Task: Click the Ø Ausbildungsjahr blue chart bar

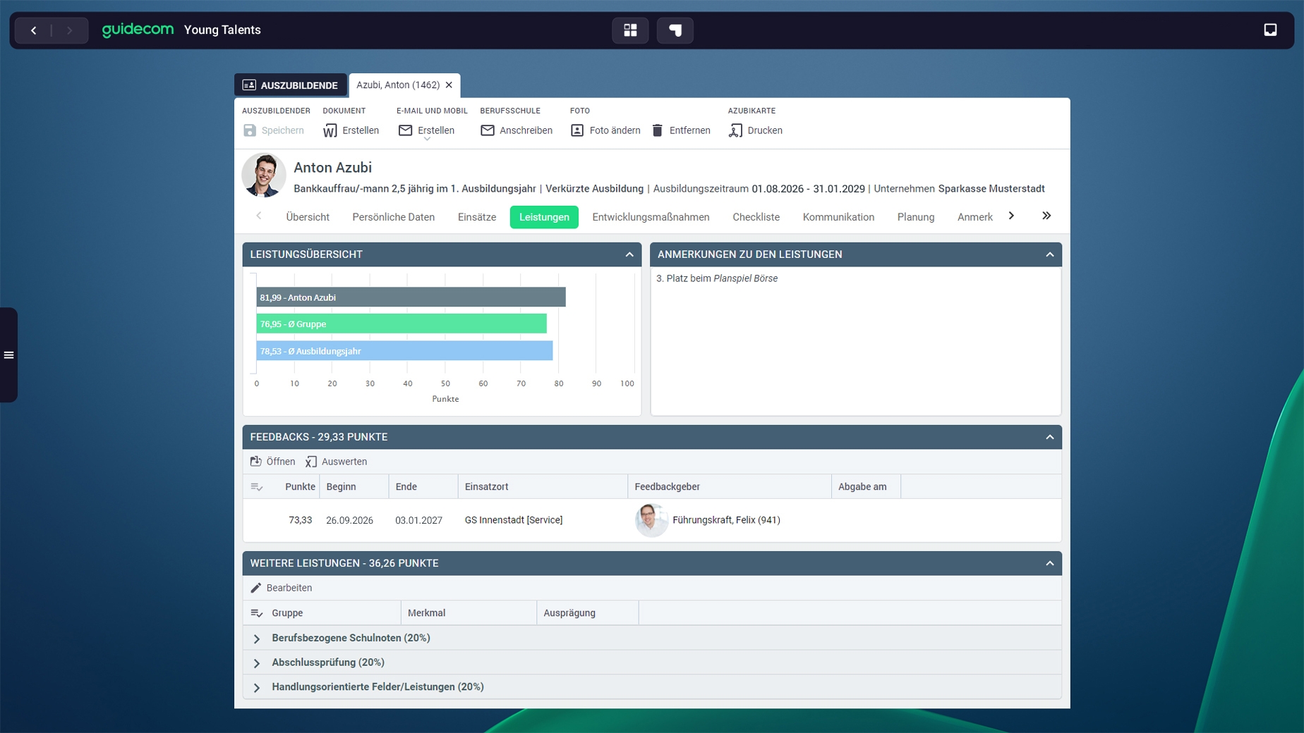Action: tap(404, 350)
